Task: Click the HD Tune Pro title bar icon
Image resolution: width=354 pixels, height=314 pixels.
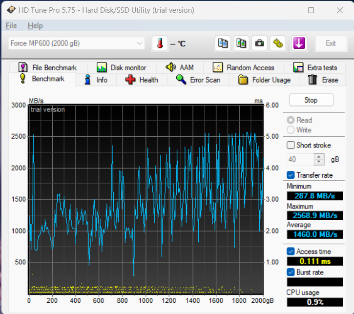Action: tap(11, 10)
